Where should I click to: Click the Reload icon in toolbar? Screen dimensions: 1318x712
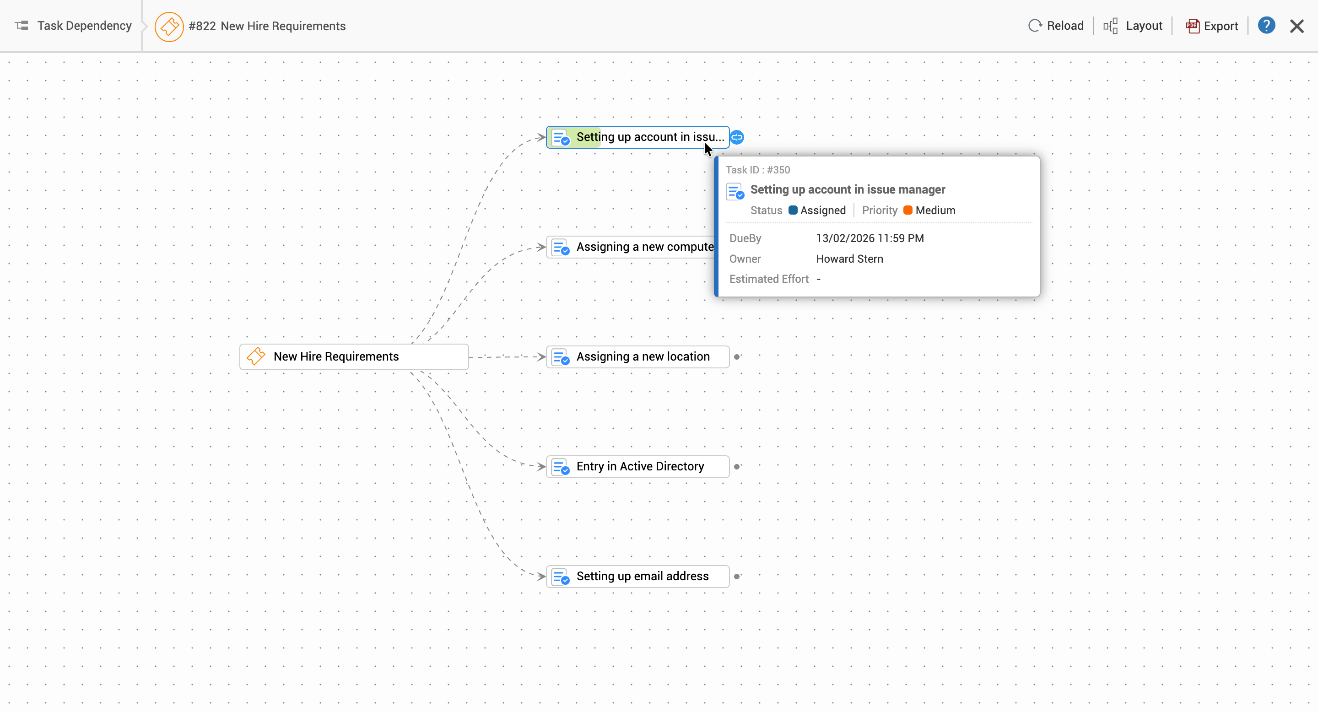point(1035,26)
